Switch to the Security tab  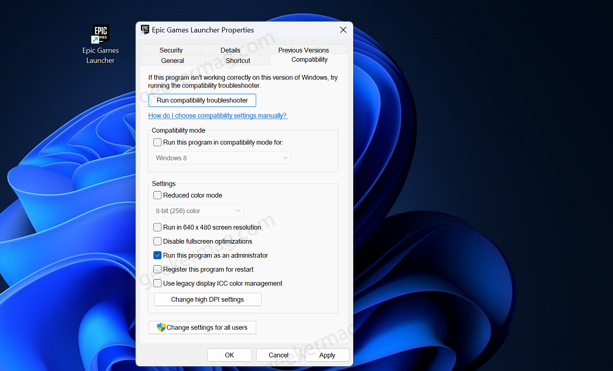click(x=171, y=50)
